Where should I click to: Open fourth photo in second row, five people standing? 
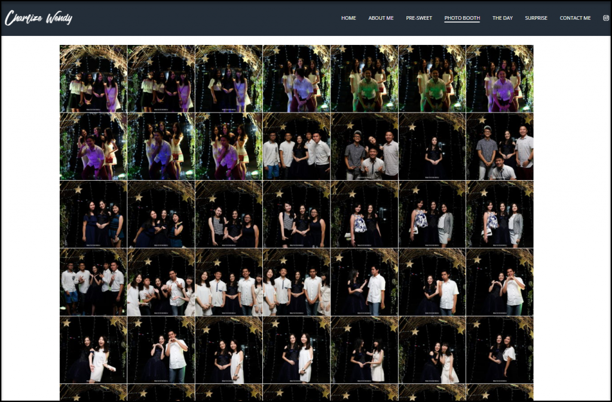click(x=296, y=147)
